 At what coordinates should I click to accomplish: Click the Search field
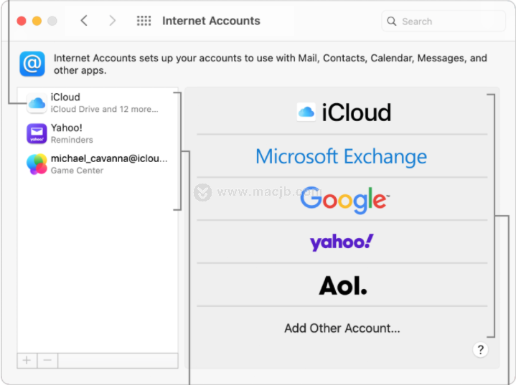point(444,22)
